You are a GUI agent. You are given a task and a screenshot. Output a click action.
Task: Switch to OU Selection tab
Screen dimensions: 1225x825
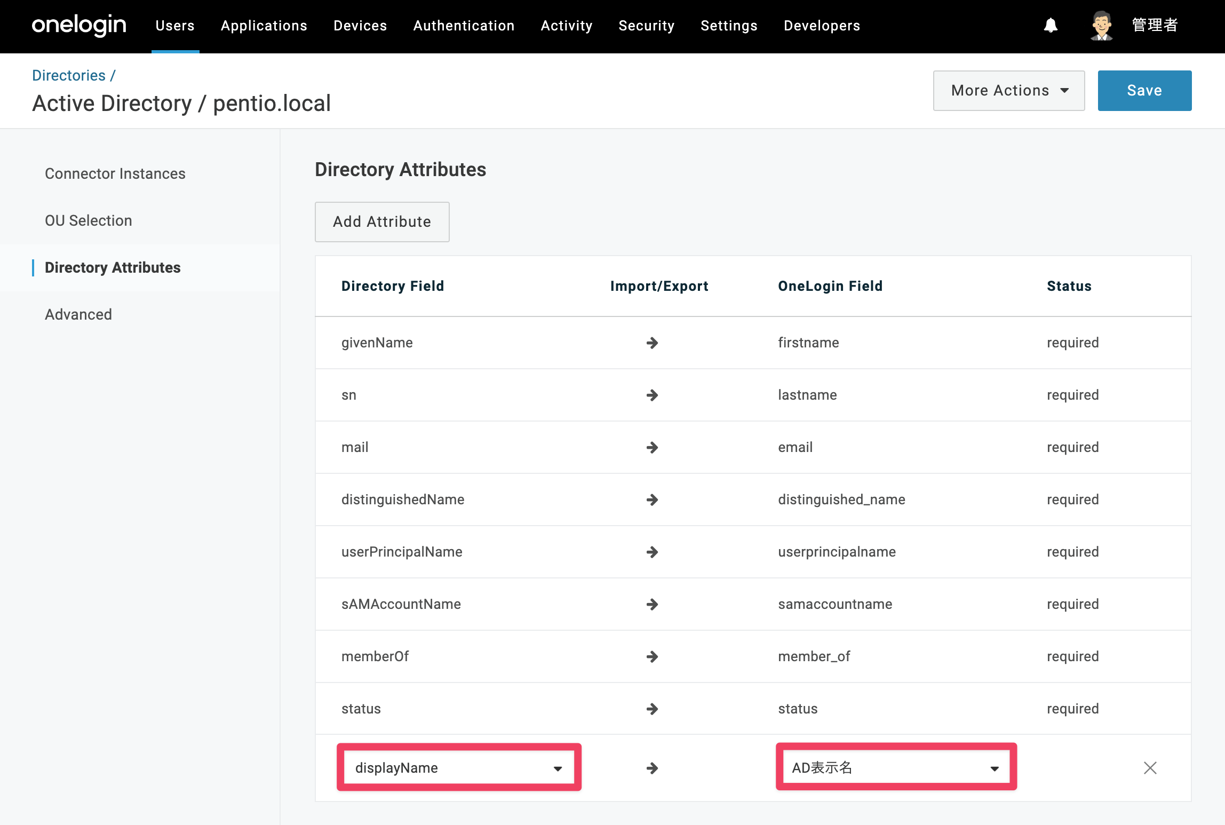[x=89, y=221]
